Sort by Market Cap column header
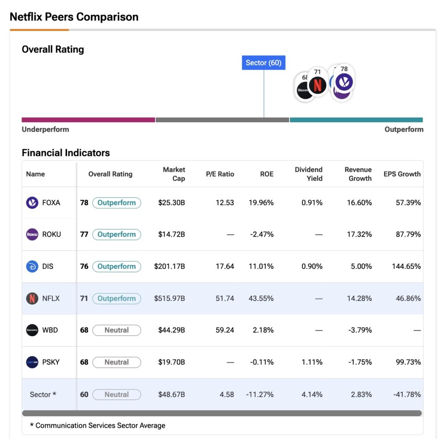442x439 pixels. click(x=174, y=174)
